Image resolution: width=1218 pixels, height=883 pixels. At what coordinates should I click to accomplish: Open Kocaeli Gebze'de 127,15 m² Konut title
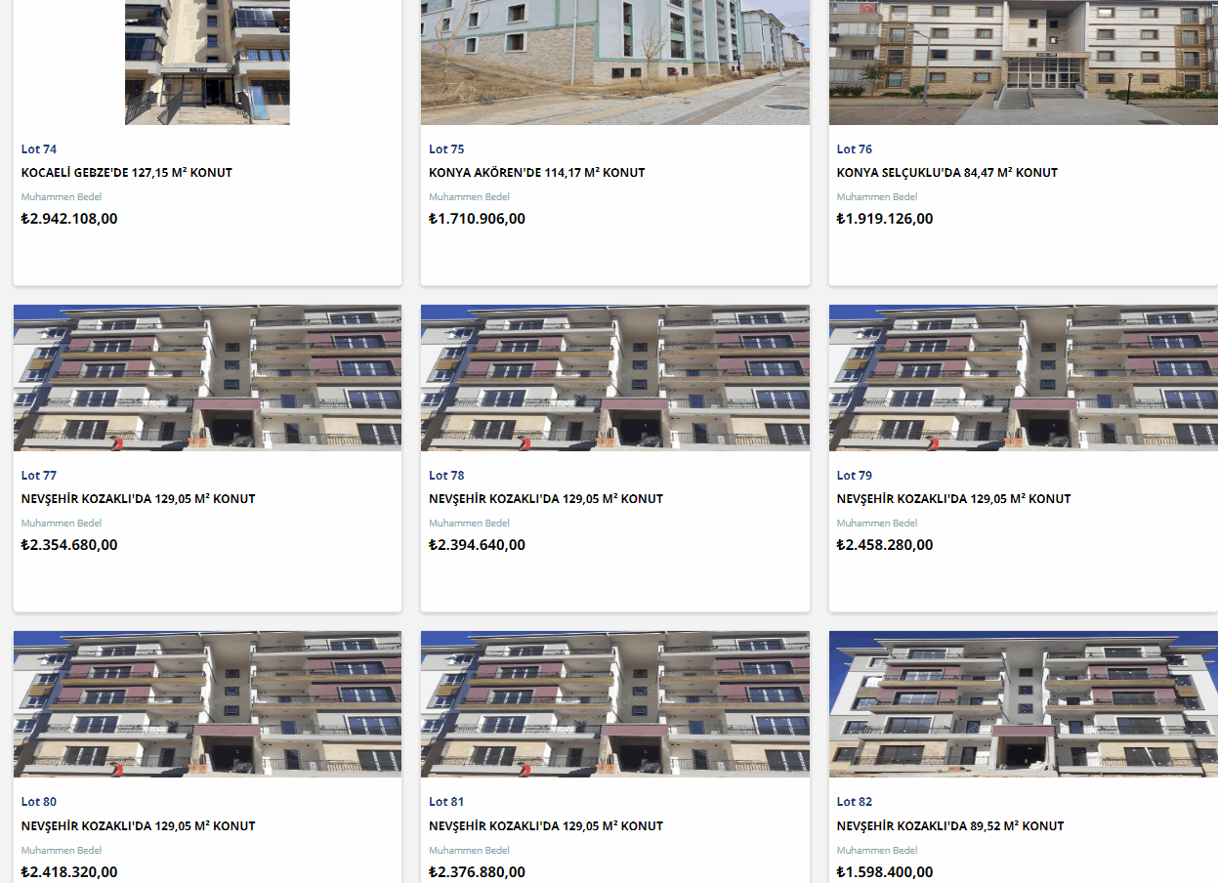point(127,173)
